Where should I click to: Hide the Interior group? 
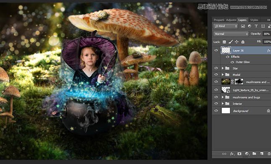[x=216, y=104]
